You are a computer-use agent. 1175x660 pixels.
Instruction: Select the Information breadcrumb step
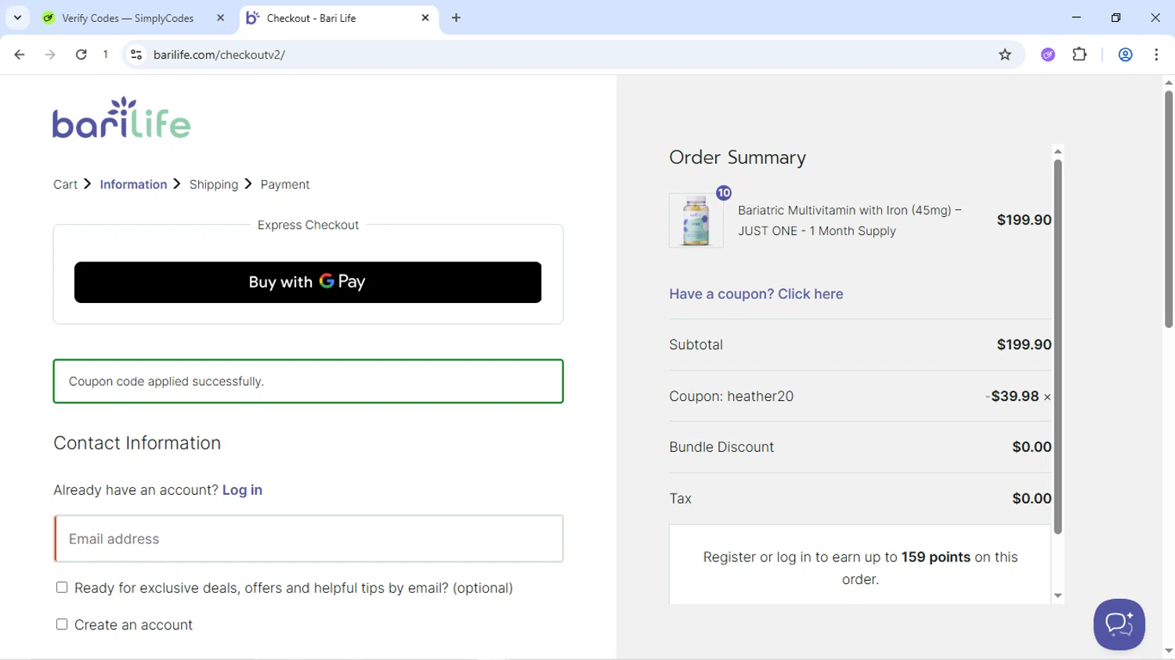coord(133,185)
